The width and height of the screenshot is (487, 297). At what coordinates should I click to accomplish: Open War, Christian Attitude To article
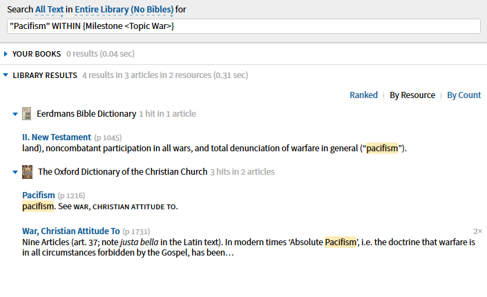[x=71, y=231]
